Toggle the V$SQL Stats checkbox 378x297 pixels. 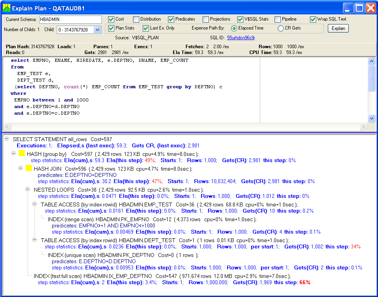pos(240,19)
